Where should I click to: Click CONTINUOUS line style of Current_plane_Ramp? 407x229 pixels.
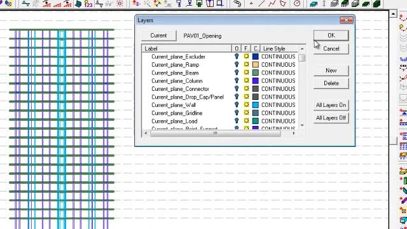(x=279, y=65)
